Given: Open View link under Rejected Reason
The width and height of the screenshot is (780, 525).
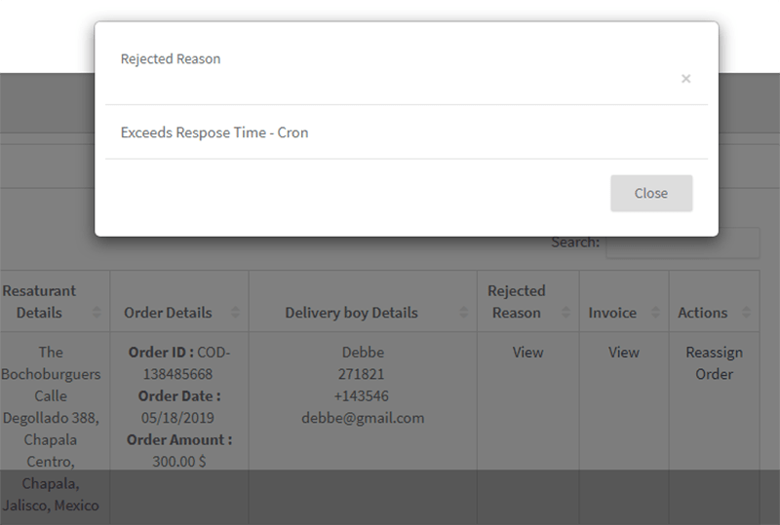Looking at the screenshot, I should (527, 352).
